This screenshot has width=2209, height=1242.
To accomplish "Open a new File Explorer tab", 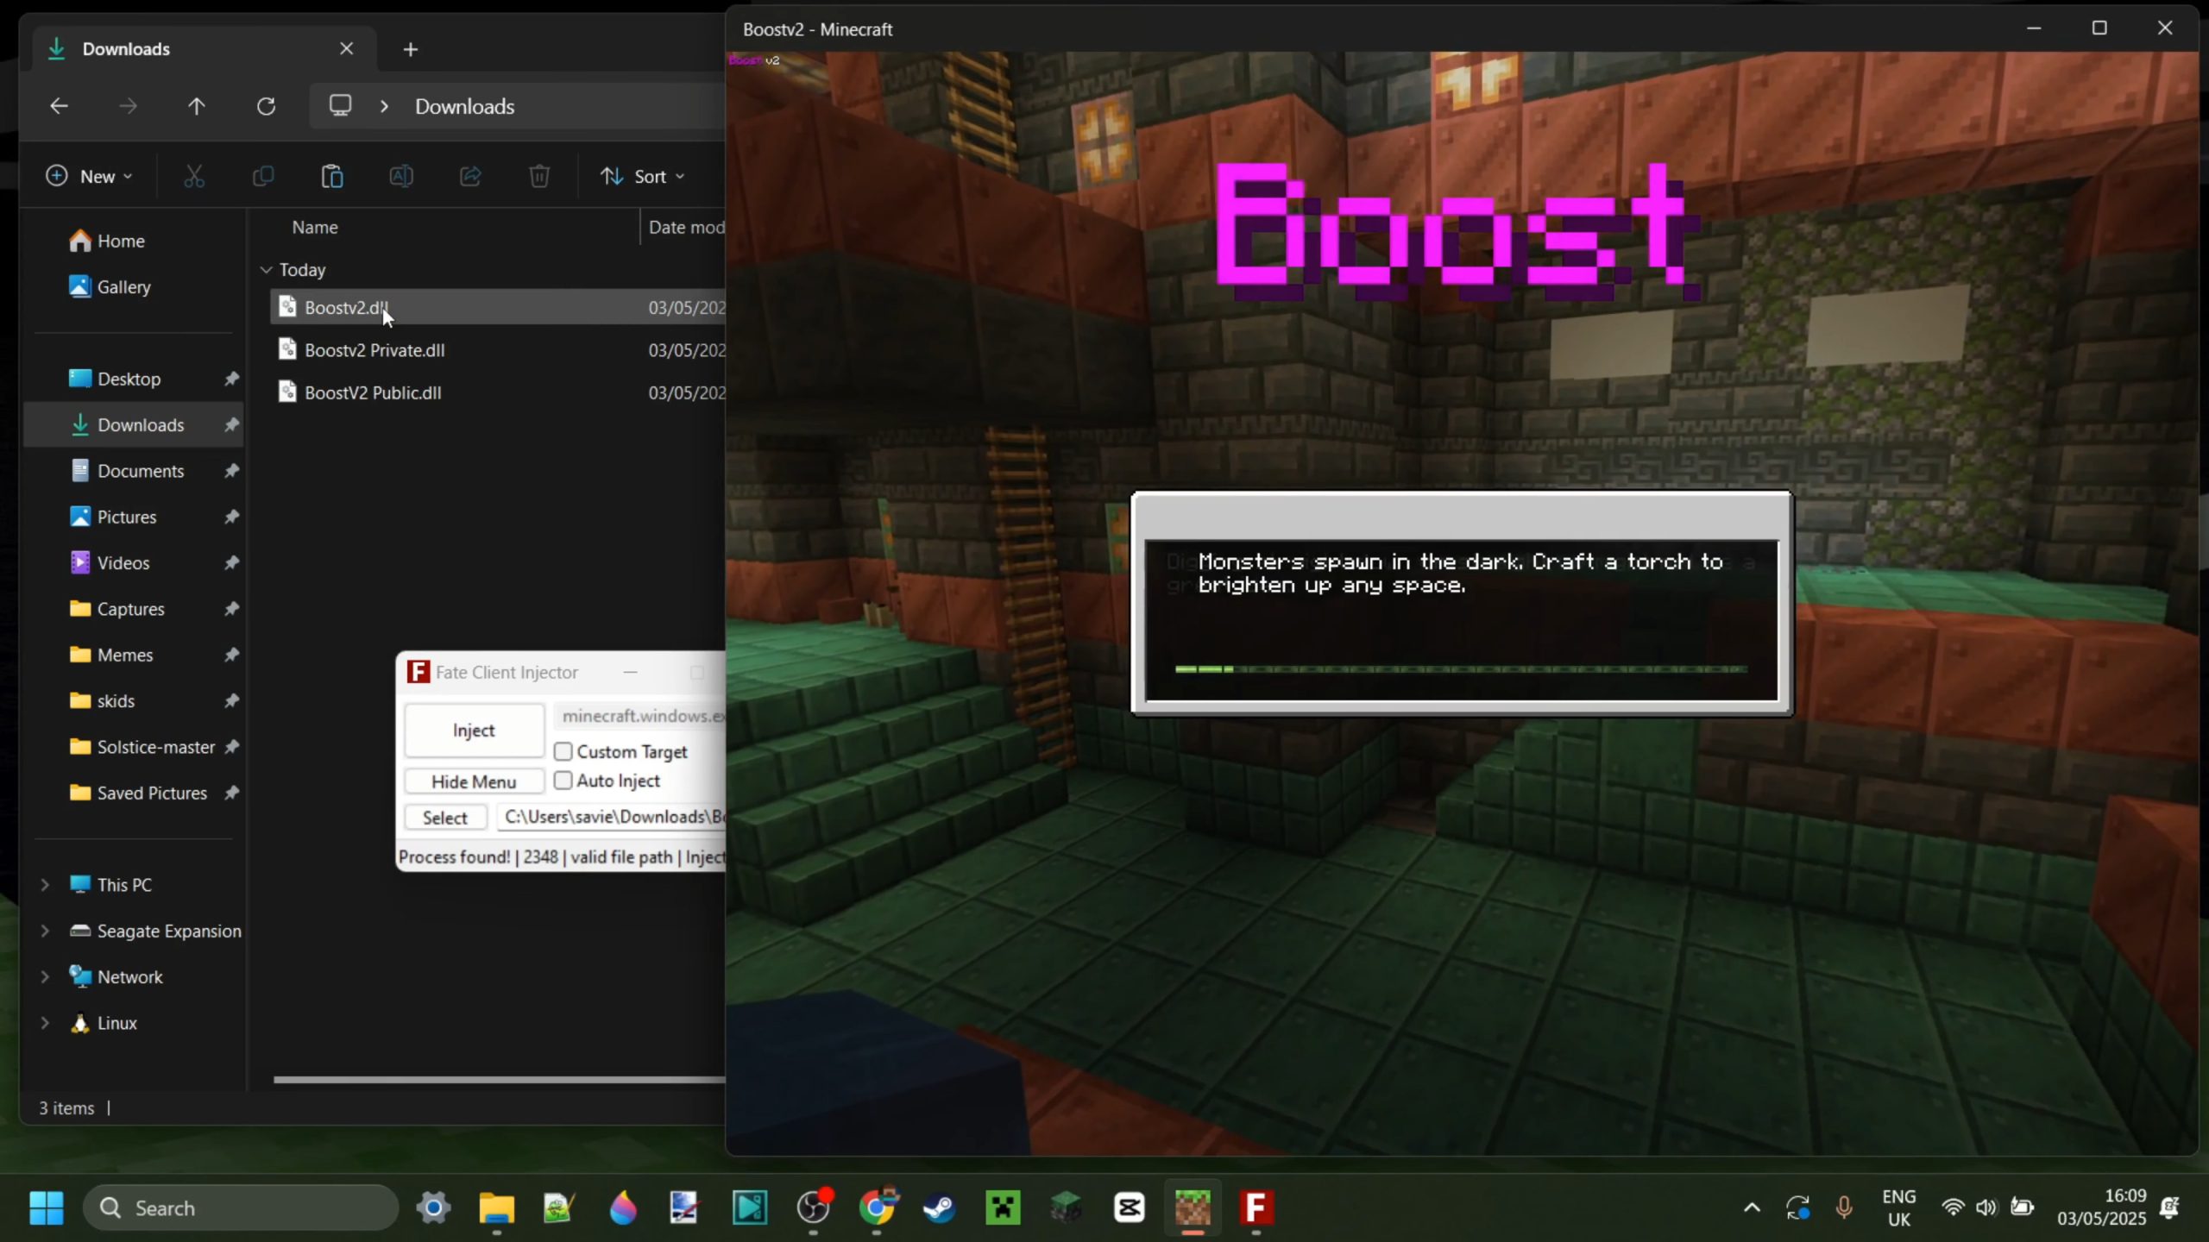I will [411, 49].
